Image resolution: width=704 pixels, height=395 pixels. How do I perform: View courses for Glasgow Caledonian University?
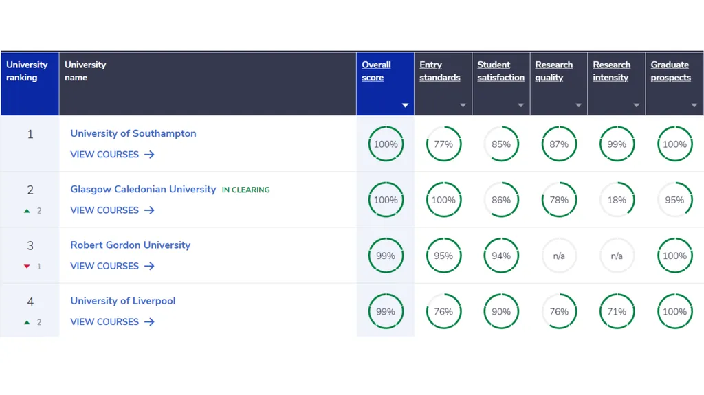coord(112,210)
